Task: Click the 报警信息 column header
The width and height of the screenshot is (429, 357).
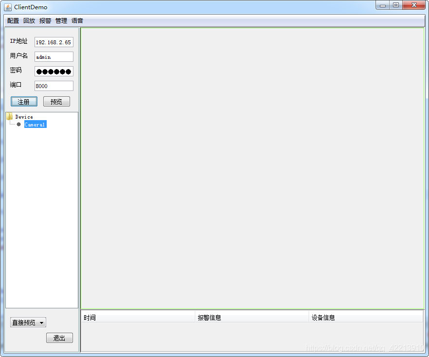Action: [x=252, y=318]
